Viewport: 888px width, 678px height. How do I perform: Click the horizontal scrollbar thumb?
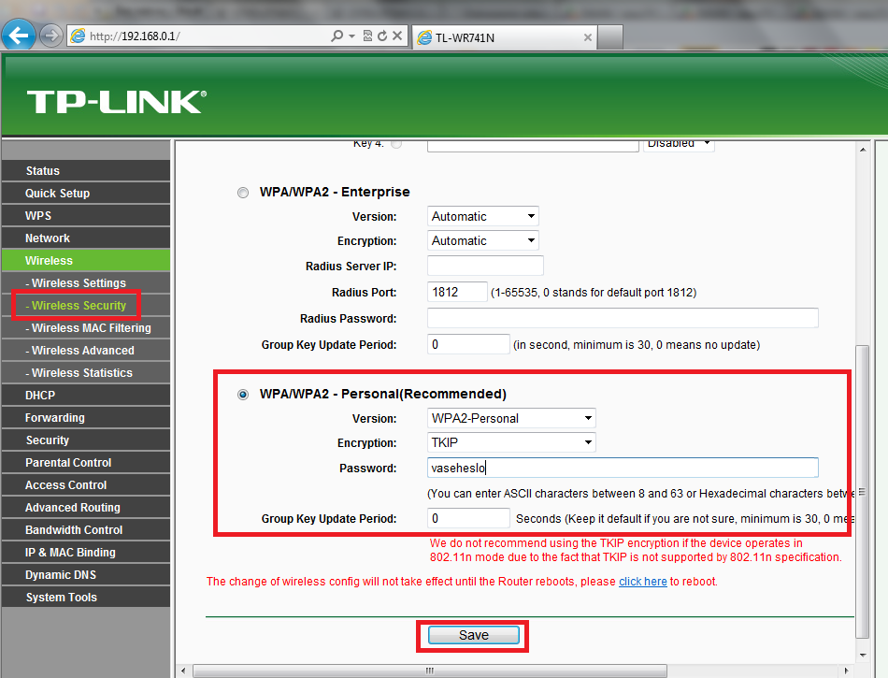coord(430,671)
